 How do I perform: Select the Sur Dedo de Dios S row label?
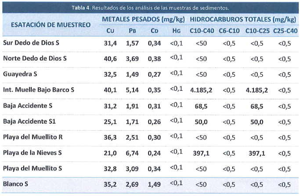coord(31,43)
